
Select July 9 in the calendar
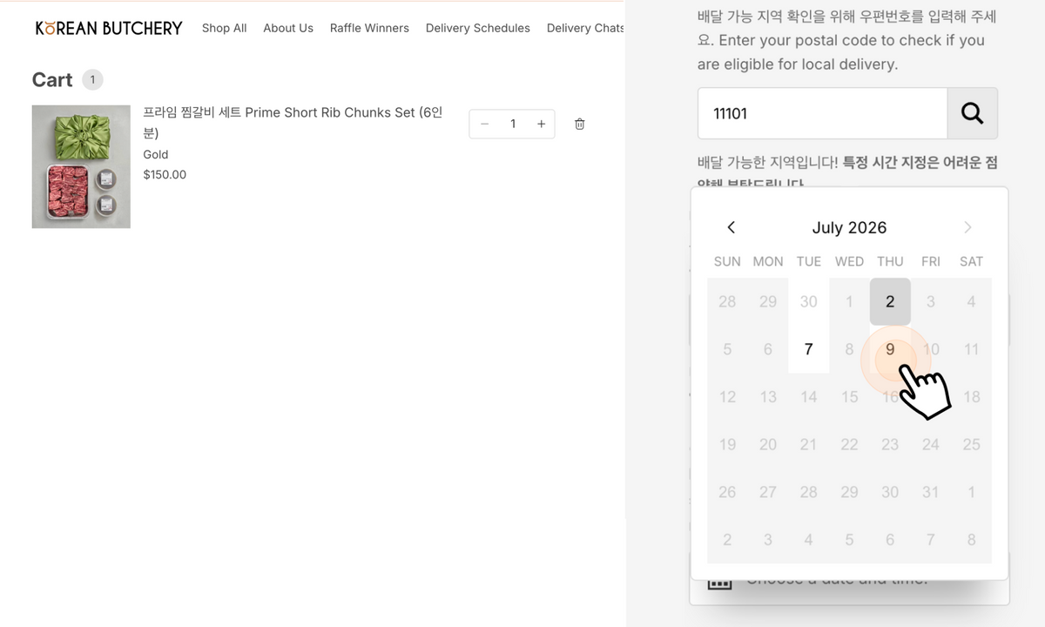point(890,349)
